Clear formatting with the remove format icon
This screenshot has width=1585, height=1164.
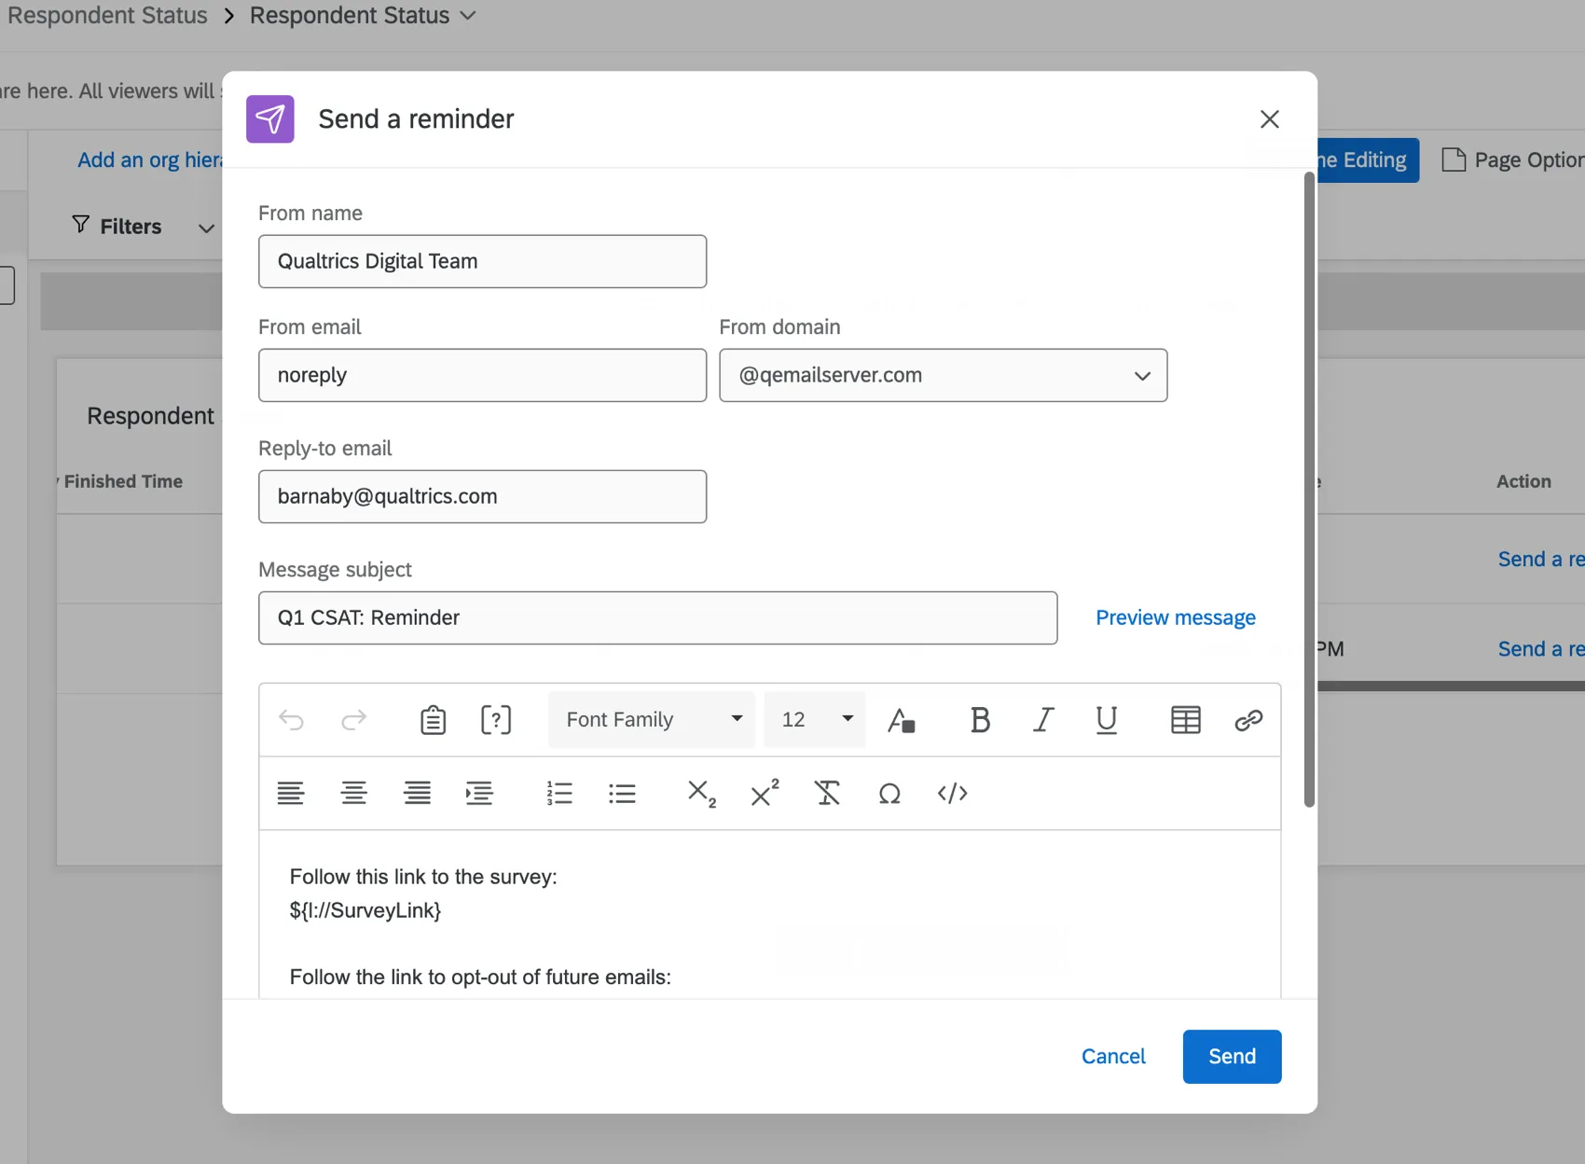click(x=827, y=793)
